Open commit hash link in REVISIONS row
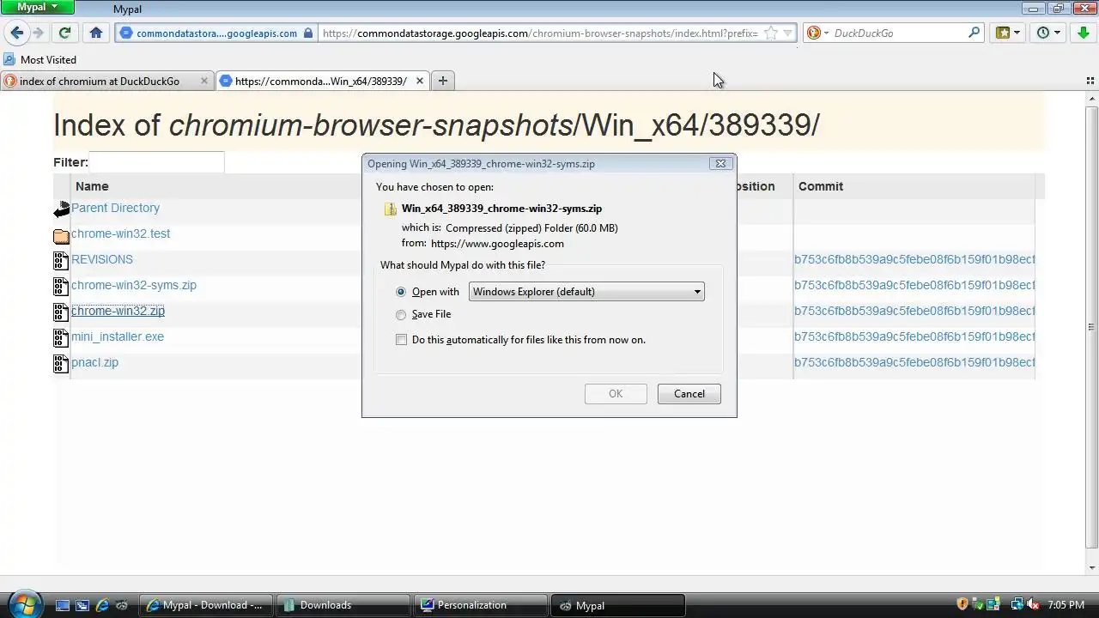The width and height of the screenshot is (1099, 618). [x=914, y=259]
